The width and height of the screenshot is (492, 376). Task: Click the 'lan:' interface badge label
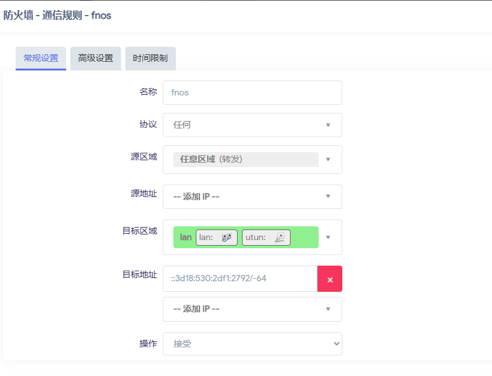206,238
